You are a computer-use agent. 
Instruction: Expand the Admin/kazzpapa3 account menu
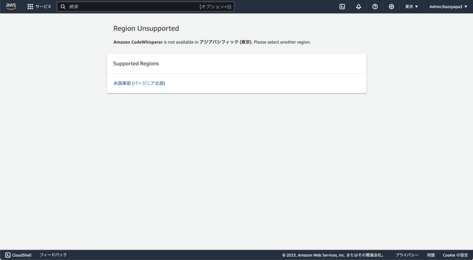(448, 7)
